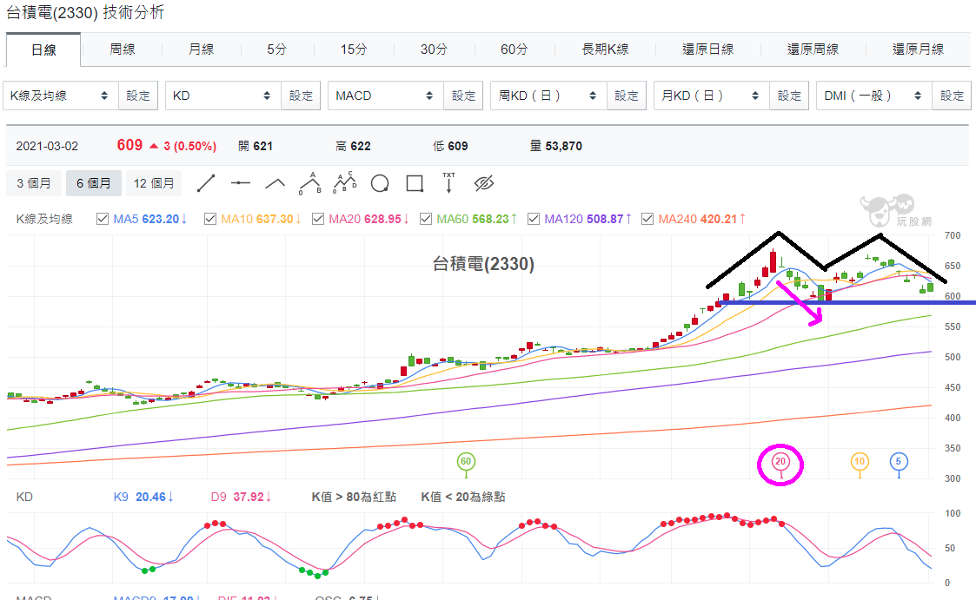The height and width of the screenshot is (600, 976).
Task: Switch to the 還原日線 tab
Action: tap(707, 49)
